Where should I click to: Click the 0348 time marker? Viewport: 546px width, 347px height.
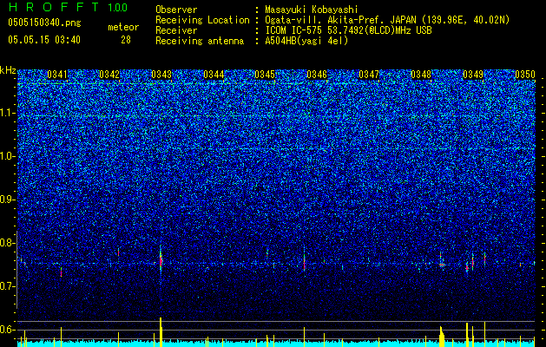[x=421, y=75]
